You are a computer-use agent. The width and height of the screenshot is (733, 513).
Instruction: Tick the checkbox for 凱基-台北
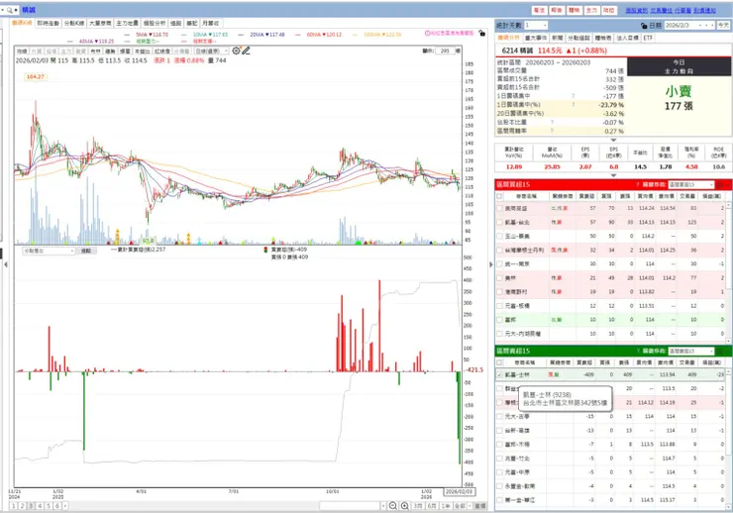click(x=500, y=223)
